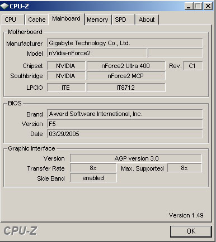216x242 pixels.
Task: Click the disabled maximize button
Action: point(198,6)
